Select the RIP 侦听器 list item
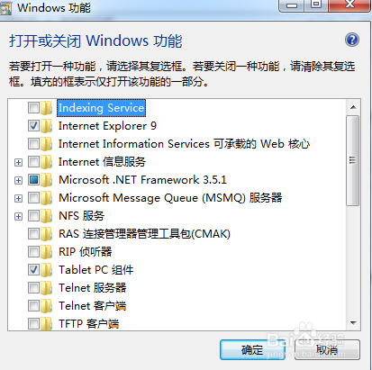 (x=86, y=252)
